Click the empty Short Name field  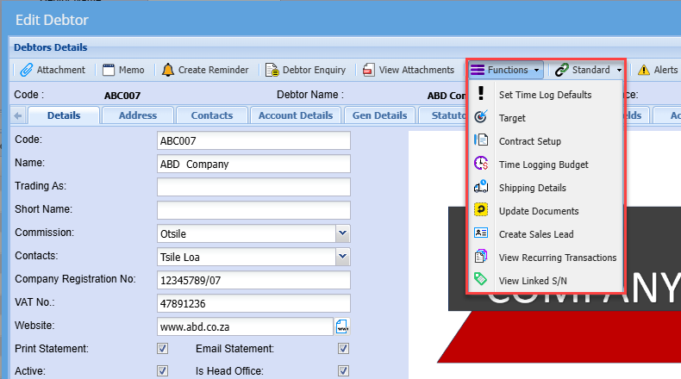253,210
